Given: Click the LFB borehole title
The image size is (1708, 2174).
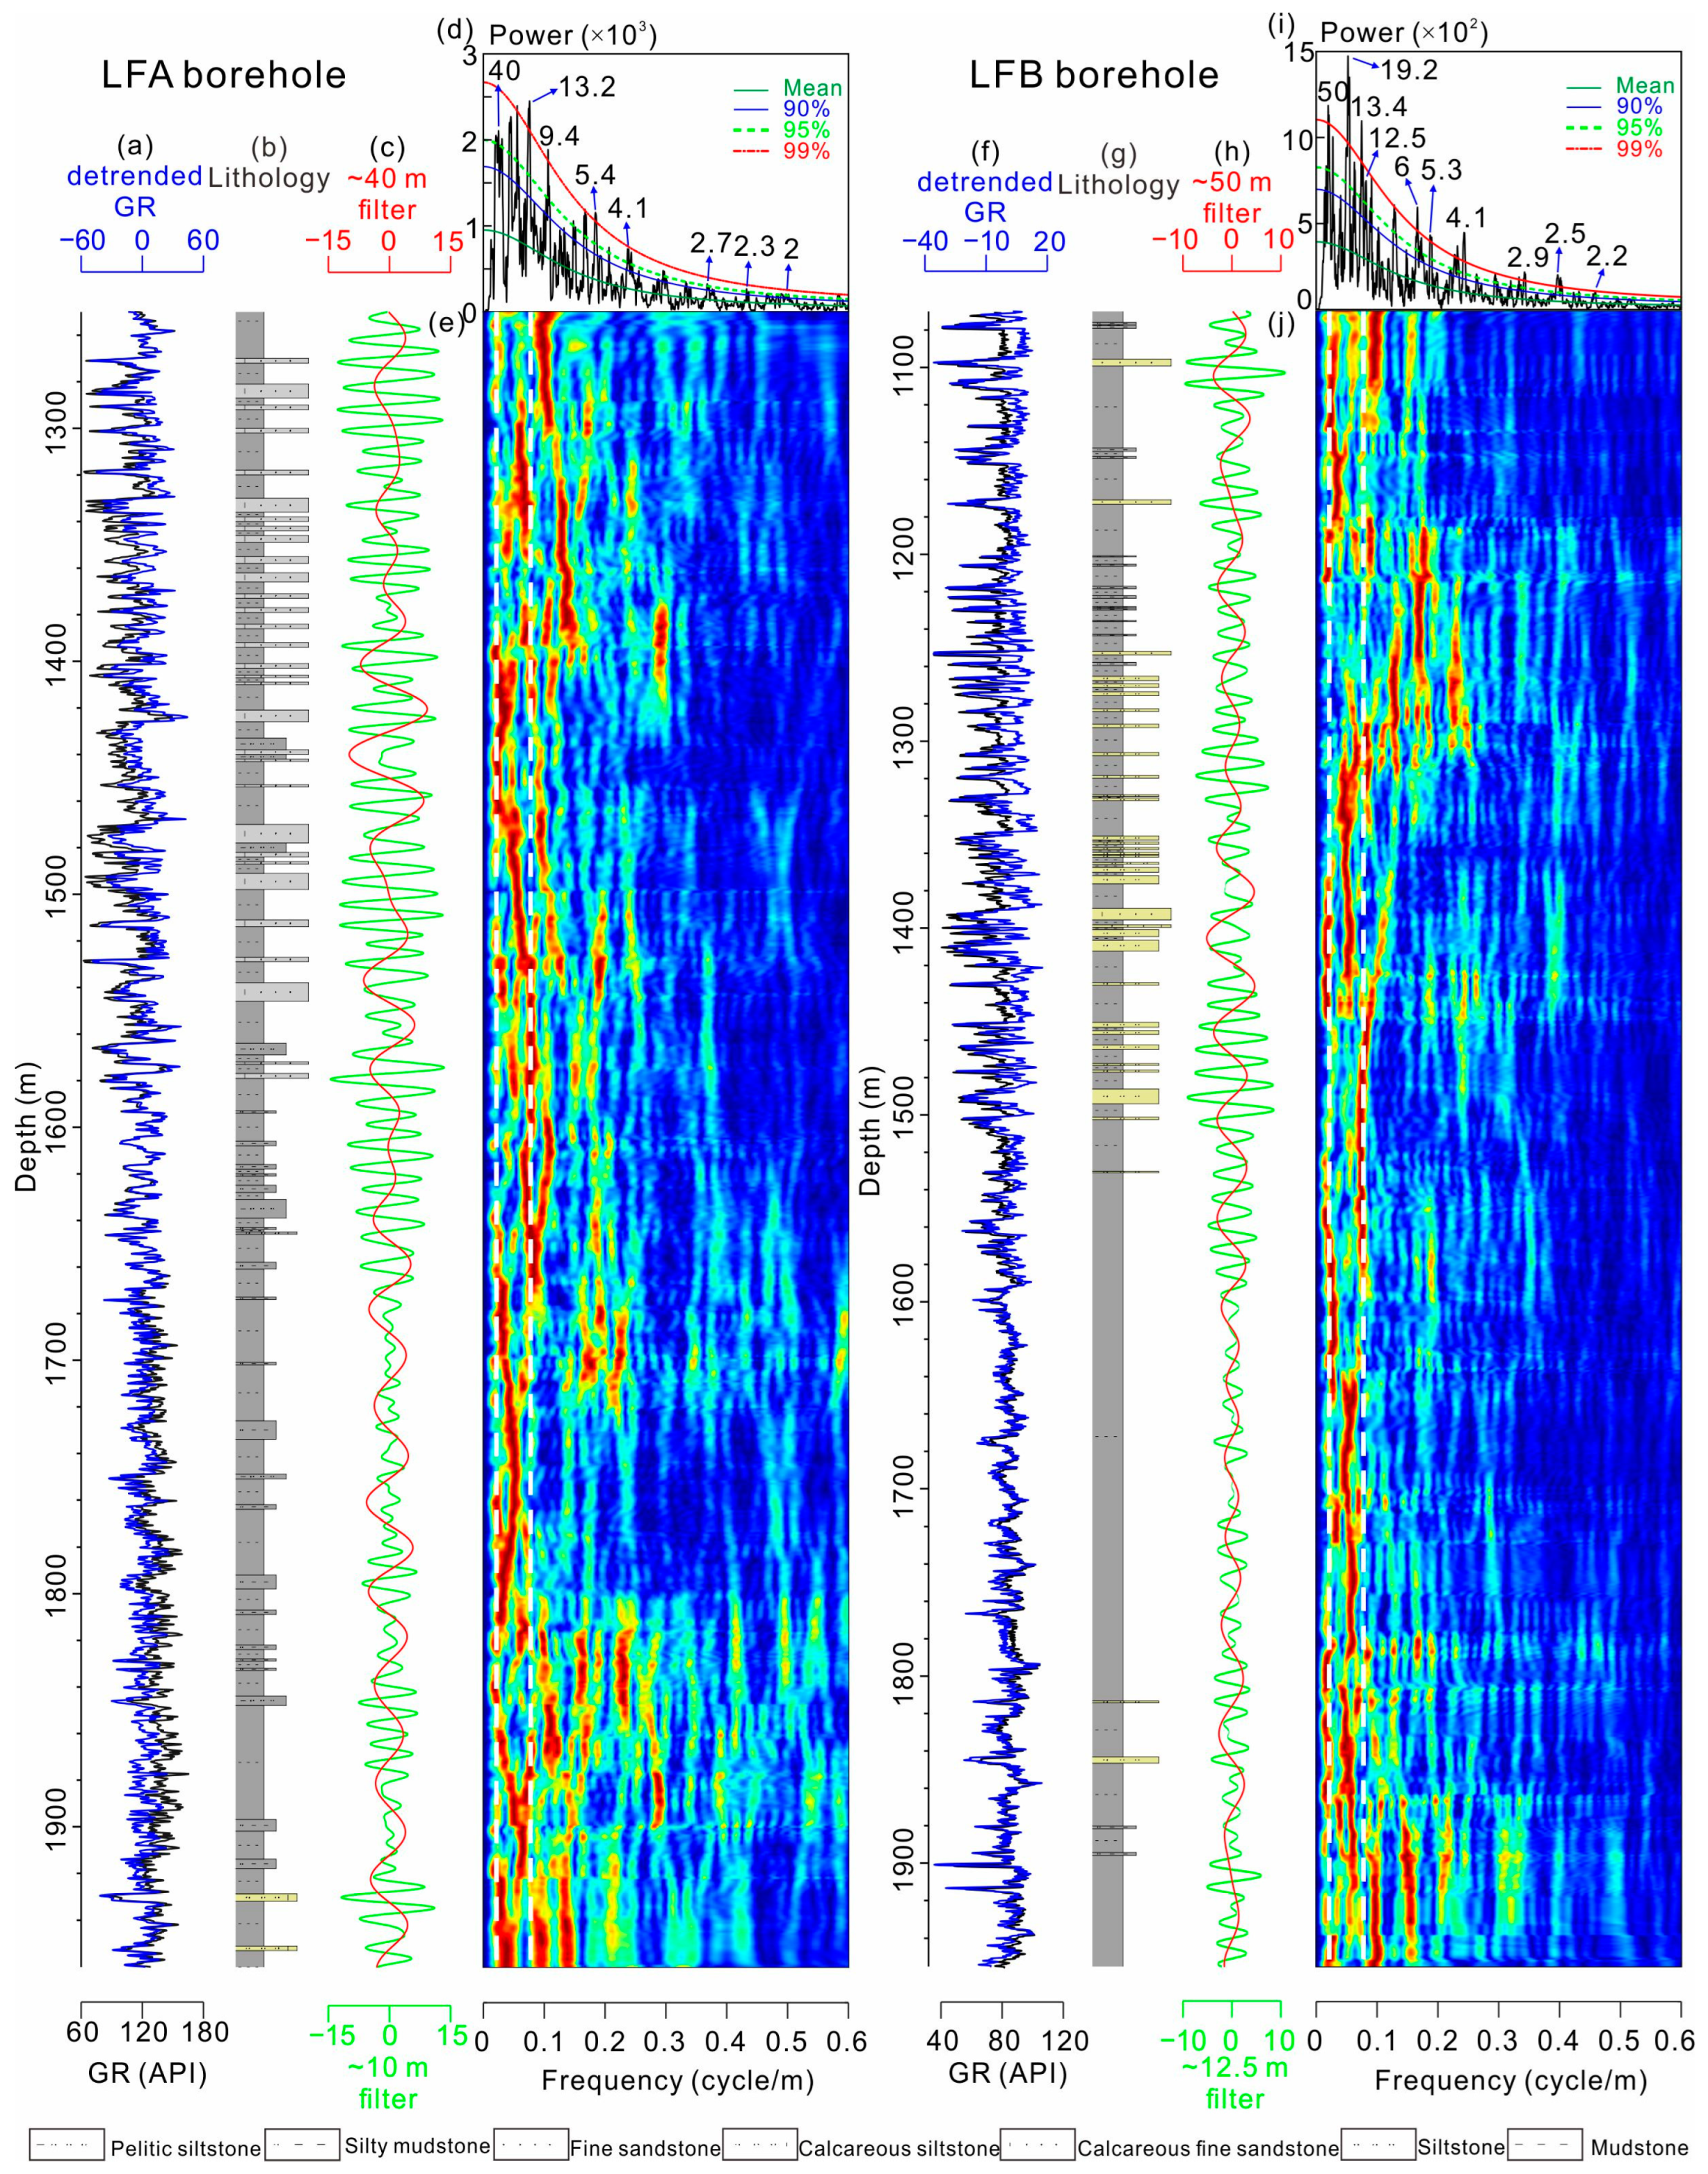Looking at the screenshot, I should [x=1094, y=75].
